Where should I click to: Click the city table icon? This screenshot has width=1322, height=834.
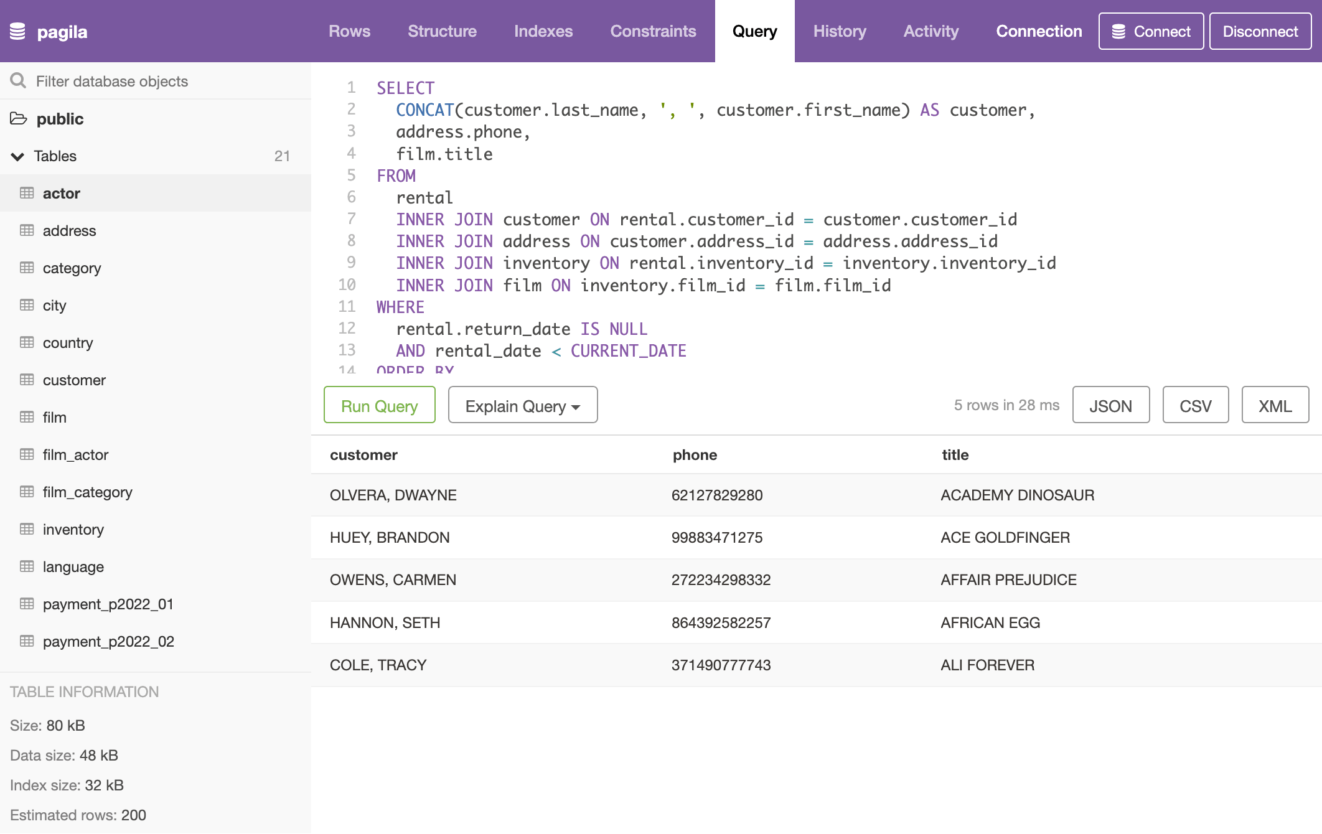(x=27, y=306)
